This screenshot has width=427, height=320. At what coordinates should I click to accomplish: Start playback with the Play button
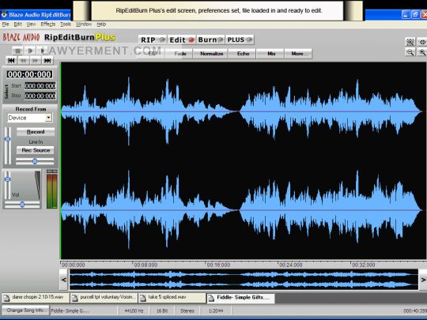(30, 51)
